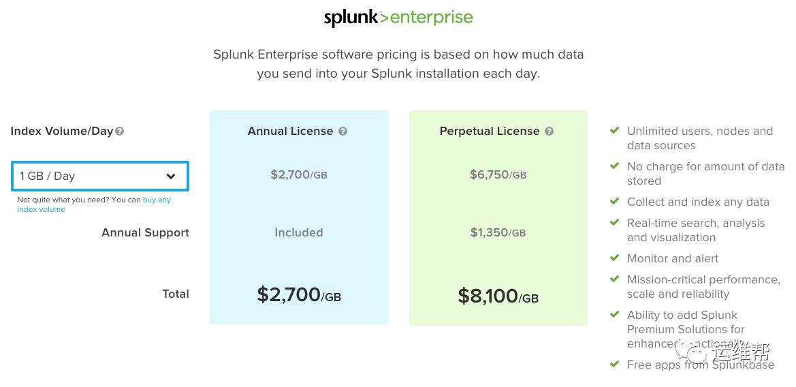The height and width of the screenshot is (387, 796).
Task: Click checkmark beside Ability to add Splunk Premium
Action: pyautogui.click(x=614, y=314)
